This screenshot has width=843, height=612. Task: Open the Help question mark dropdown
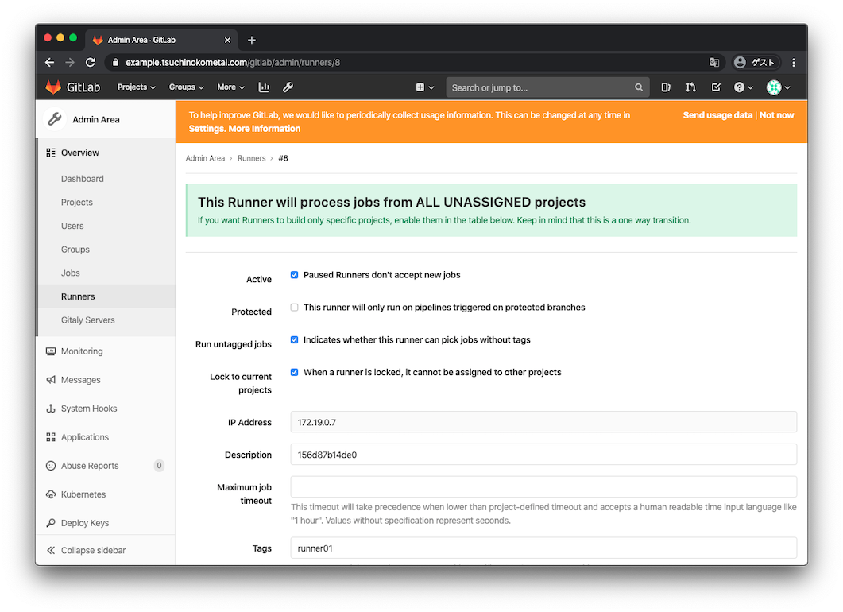[x=744, y=87]
